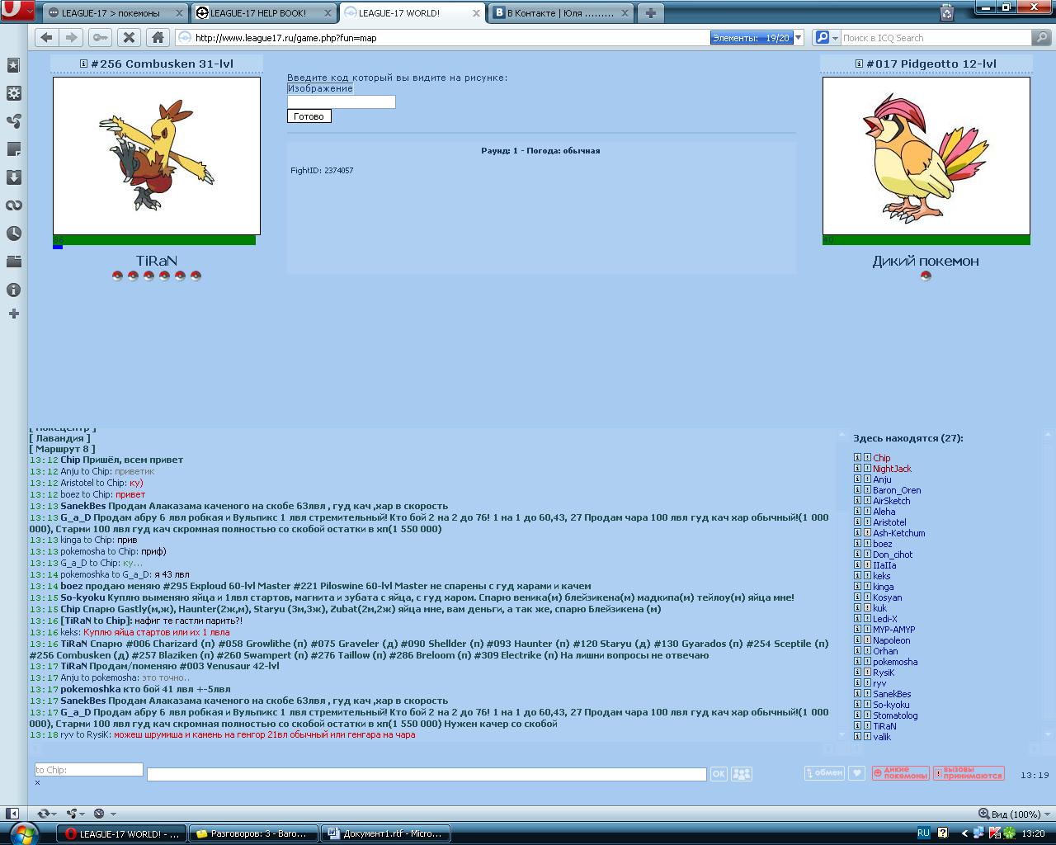Expand the address bar history dropdown
The height and width of the screenshot is (845, 1056).
pos(798,38)
